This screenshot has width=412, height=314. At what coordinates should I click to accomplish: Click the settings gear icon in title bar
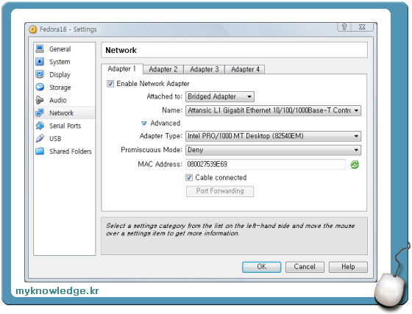(33, 29)
